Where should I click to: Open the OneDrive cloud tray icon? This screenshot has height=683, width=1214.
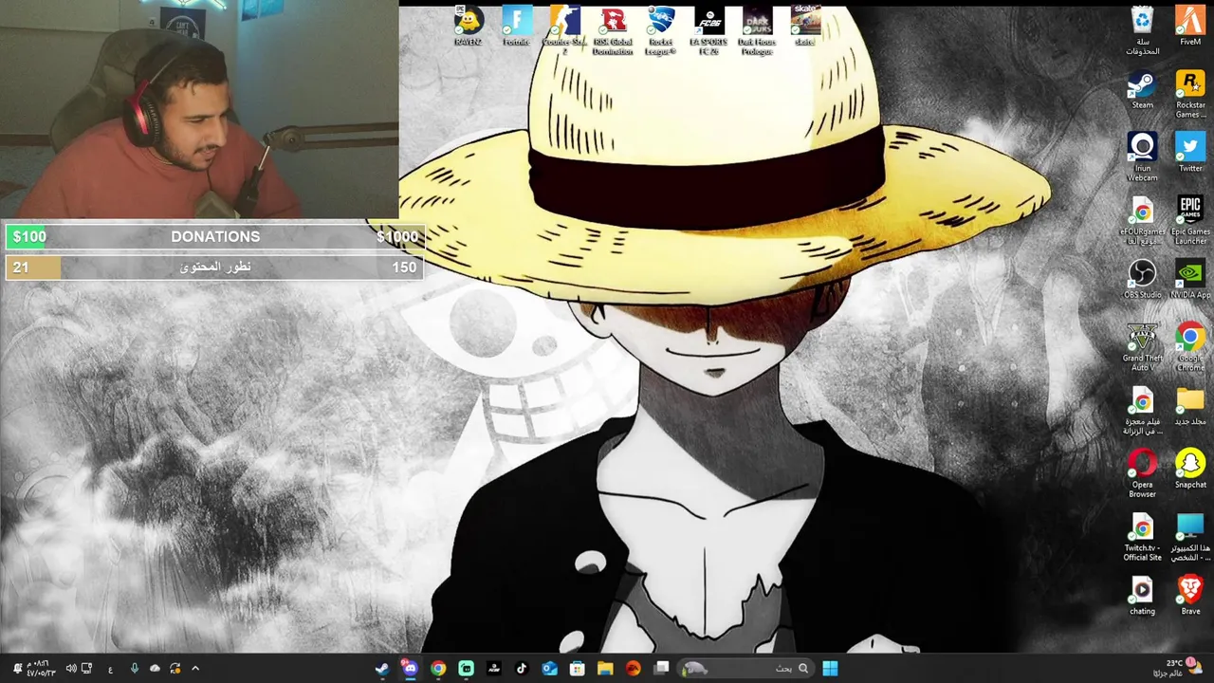click(x=155, y=668)
